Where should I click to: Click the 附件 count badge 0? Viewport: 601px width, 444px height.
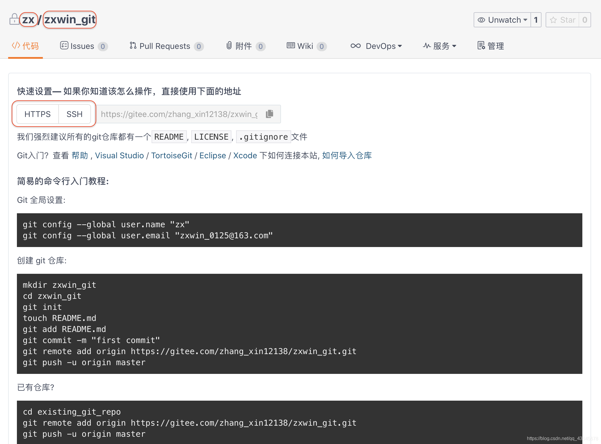261,46
